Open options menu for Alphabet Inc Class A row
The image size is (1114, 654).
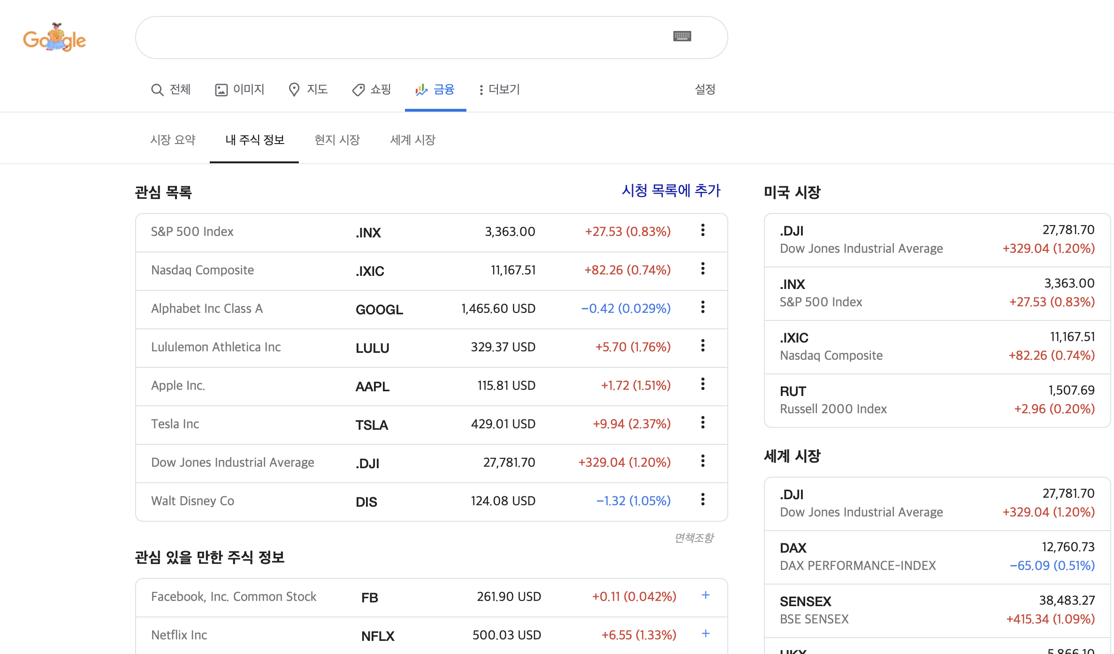click(x=702, y=307)
